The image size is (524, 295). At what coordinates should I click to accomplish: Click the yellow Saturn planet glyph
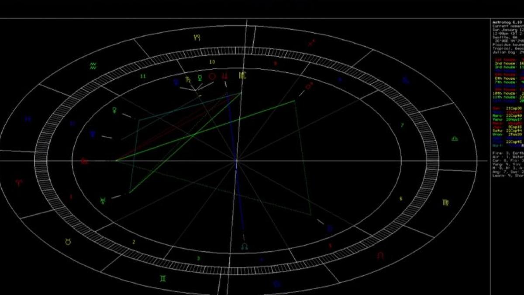(188, 79)
